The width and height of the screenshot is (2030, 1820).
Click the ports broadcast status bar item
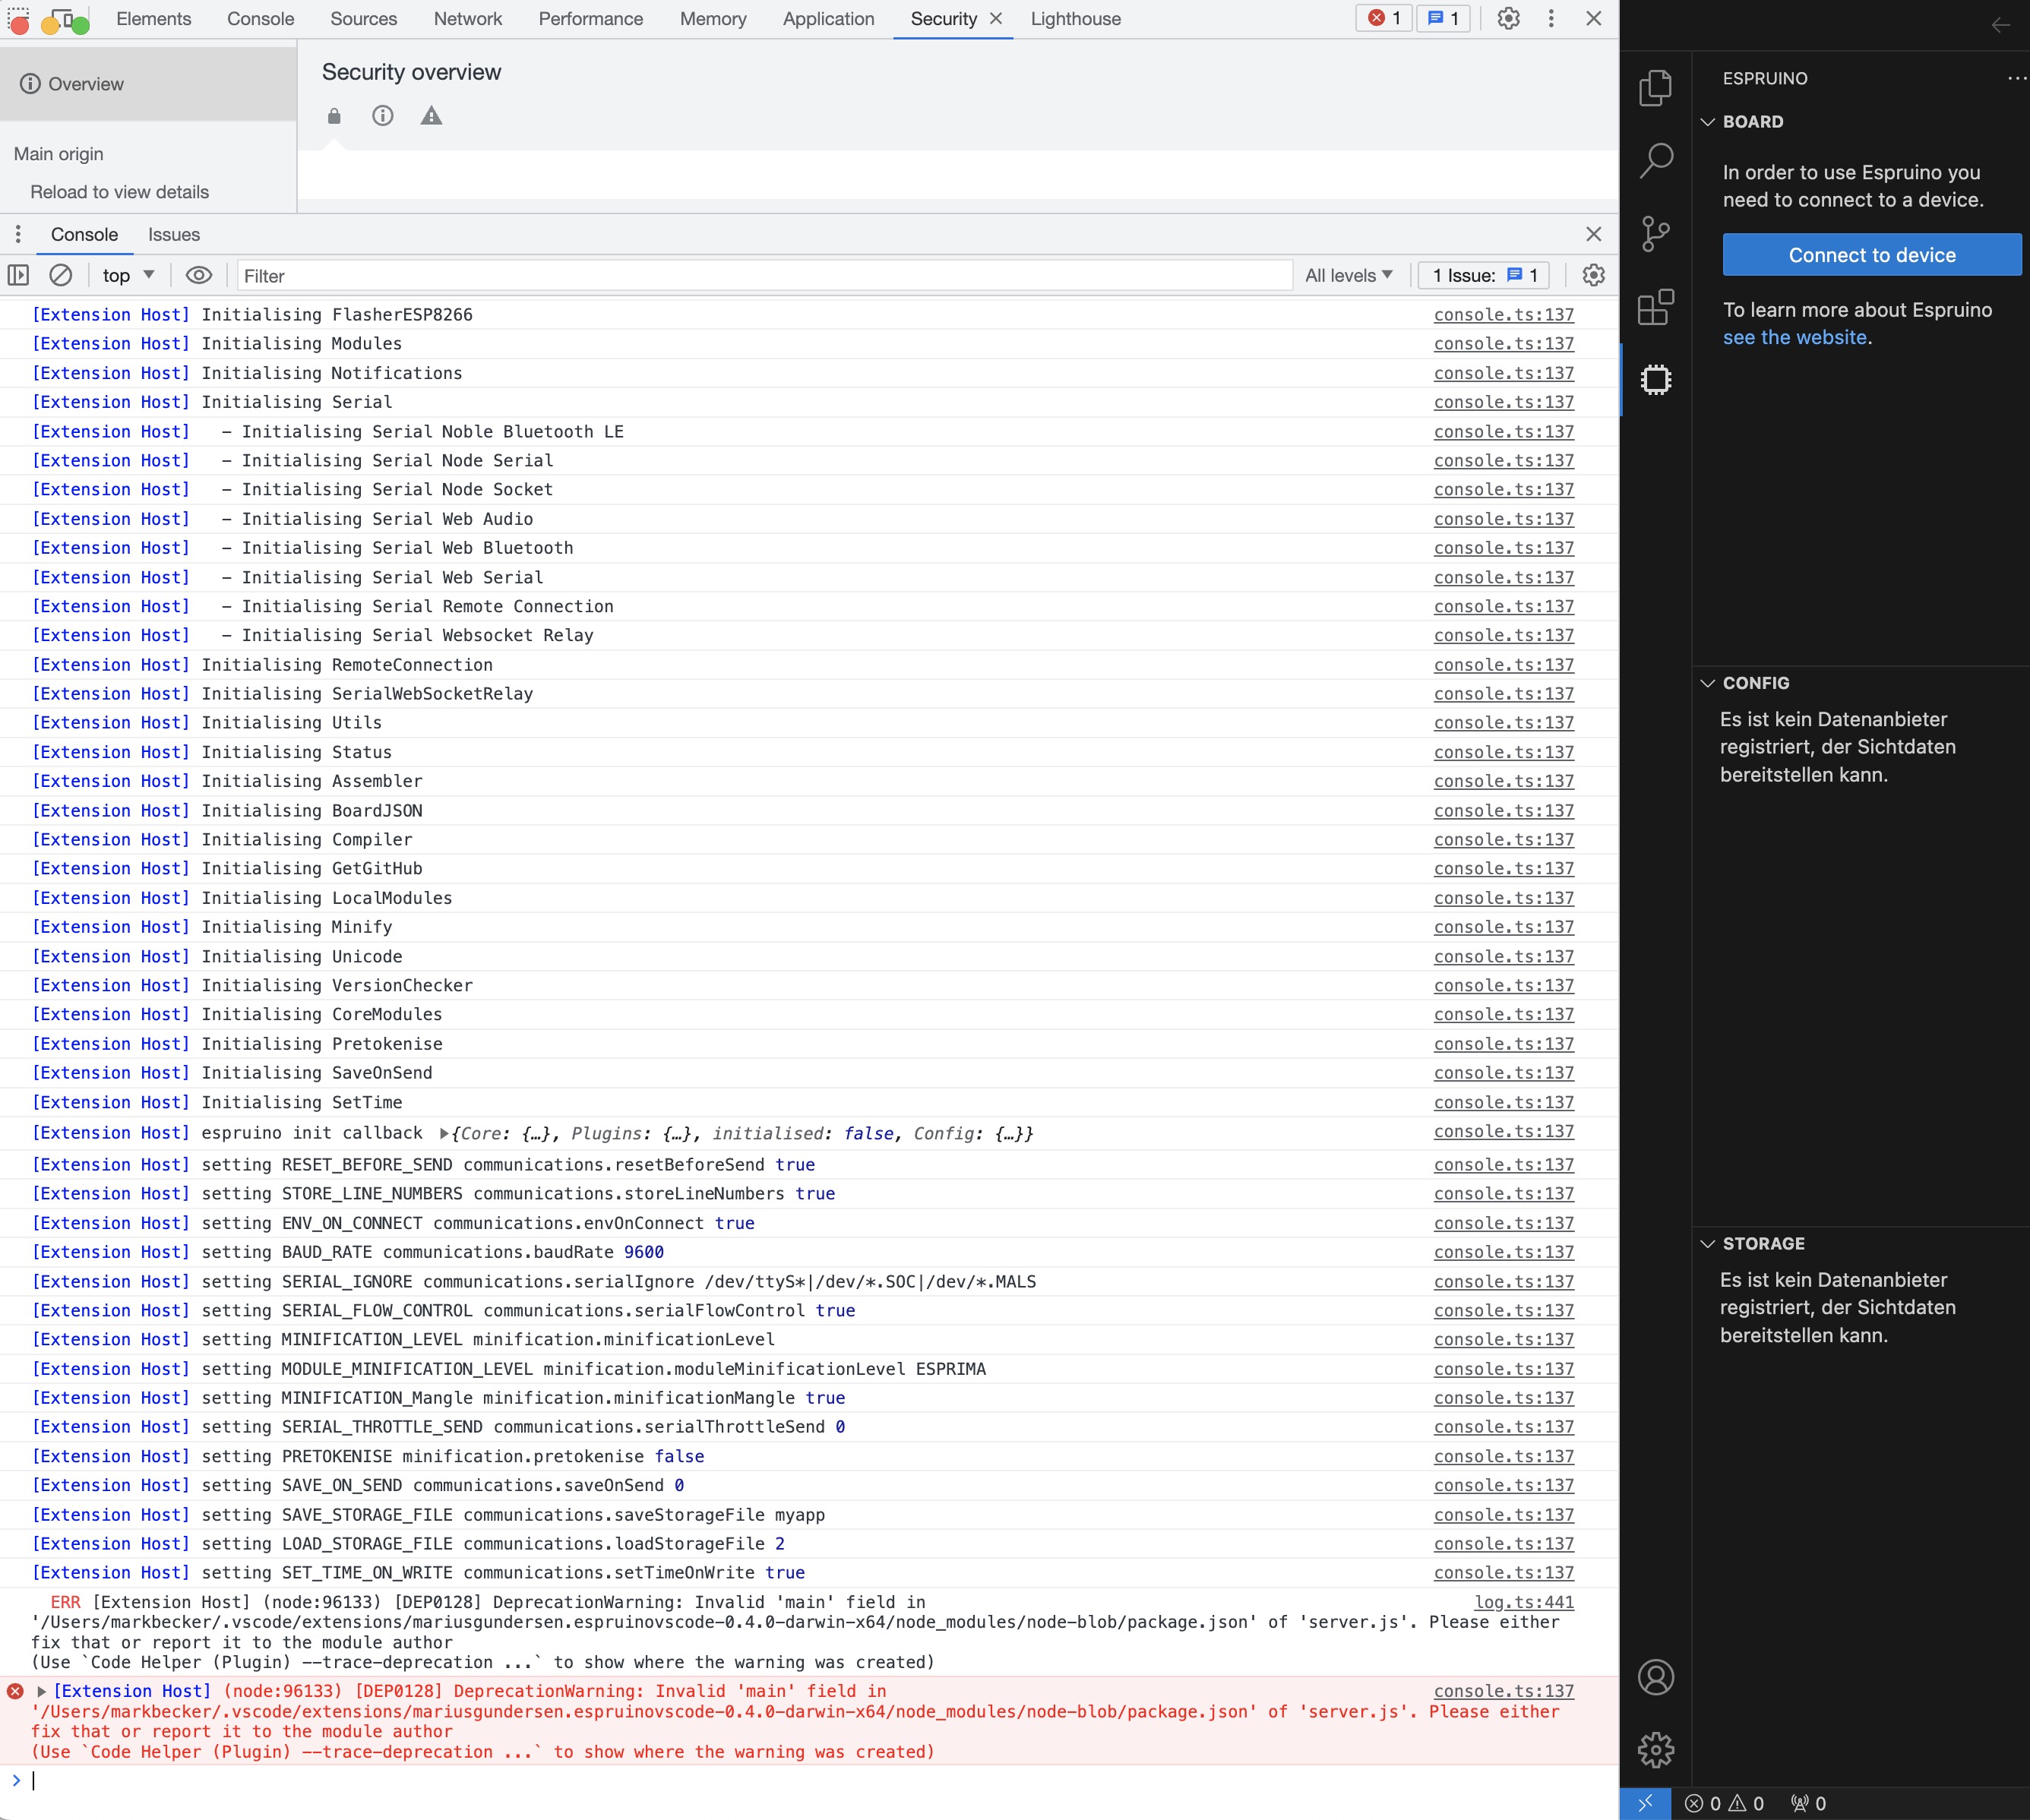[x=1809, y=1803]
